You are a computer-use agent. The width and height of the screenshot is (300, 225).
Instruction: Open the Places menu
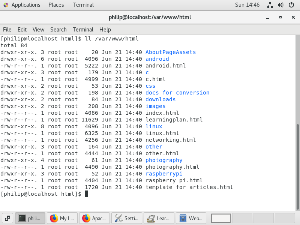point(56,5)
